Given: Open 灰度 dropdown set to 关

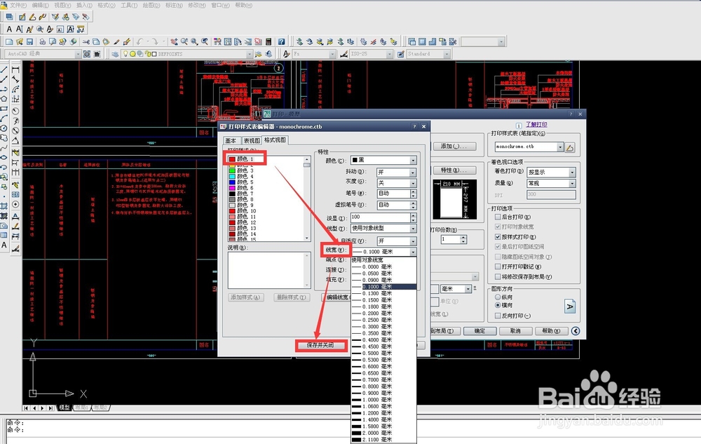Looking at the screenshot, I should point(396,183).
